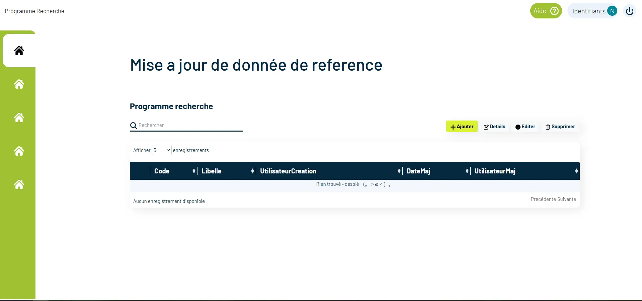
Task: Click the Supprimer delete button
Action: (x=560, y=127)
